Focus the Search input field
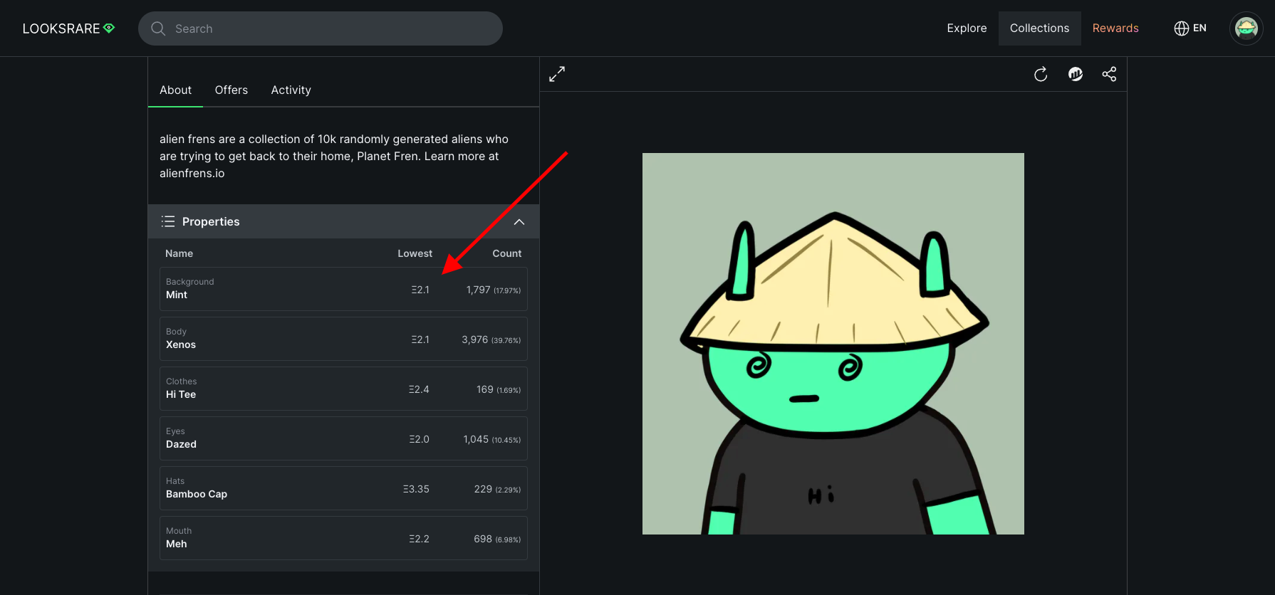This screenshot has height=595, width=1275. tap(321, 28)
